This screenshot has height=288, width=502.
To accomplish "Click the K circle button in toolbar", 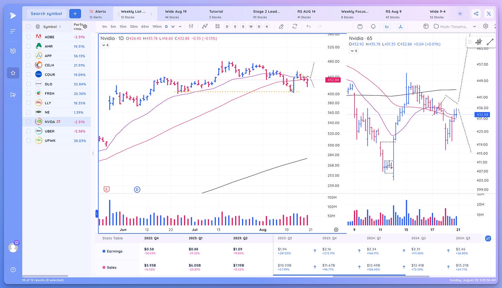I will (x=267, y=27).
